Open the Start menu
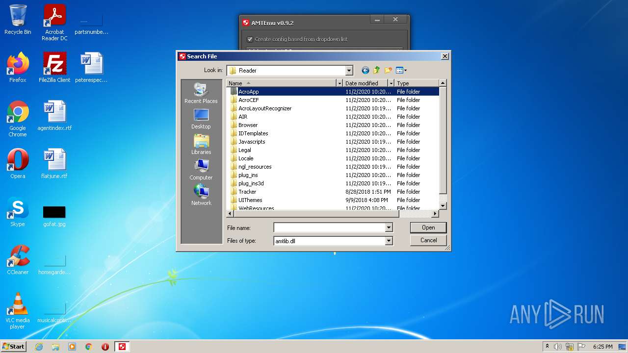628x353 pixels. 14,347
